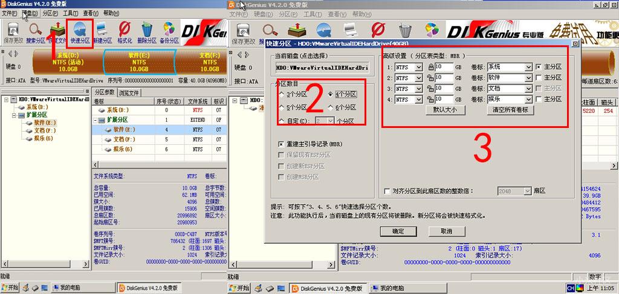Click 清空所有卷标 button
This screenshot has width=619, height=294.
click(510, 110)
